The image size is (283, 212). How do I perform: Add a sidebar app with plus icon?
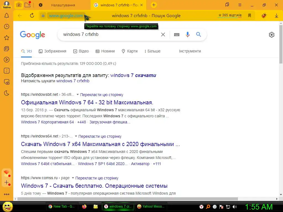(x=7, y=183)
